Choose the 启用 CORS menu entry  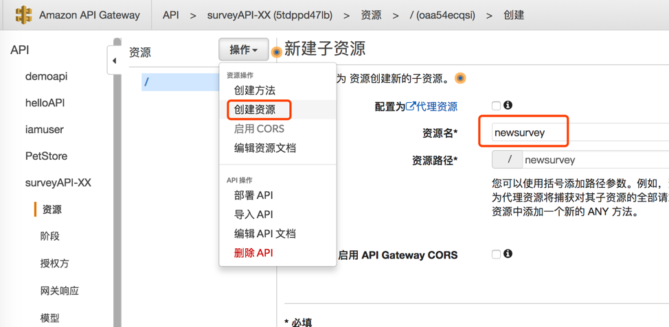[x=259, y=129]
